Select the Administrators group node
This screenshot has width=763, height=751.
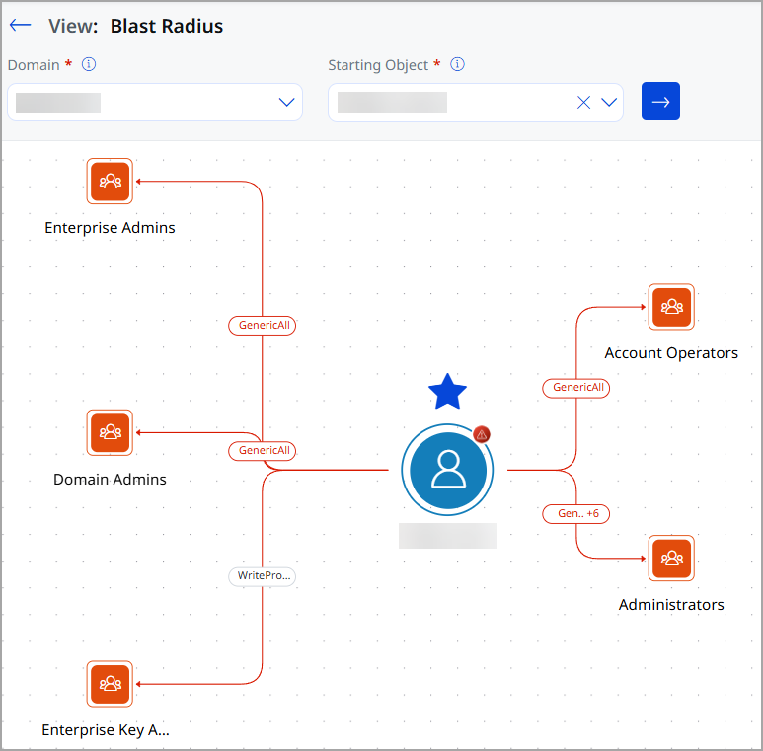point(671,558)
